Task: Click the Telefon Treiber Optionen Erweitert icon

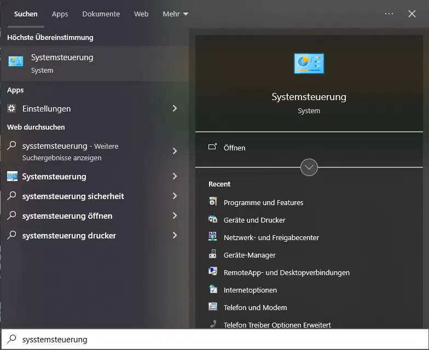Action: [213, 324]
